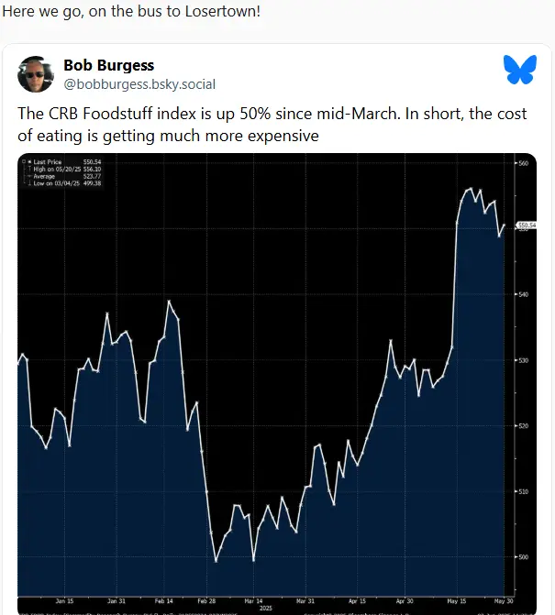555x615 pixels.
Task: Click the Last Price legend marker
Action: (x=28, y=163)
